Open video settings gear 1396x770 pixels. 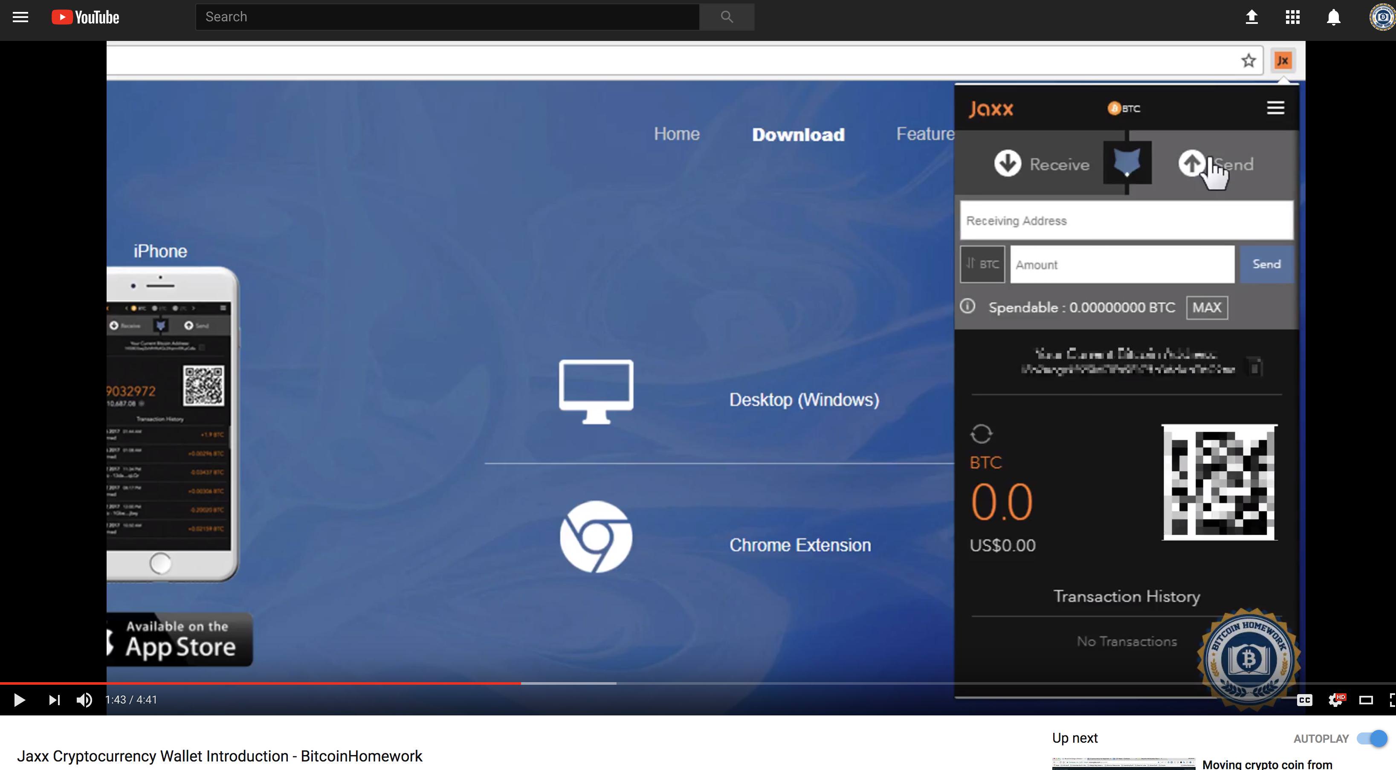point(1336,700)
